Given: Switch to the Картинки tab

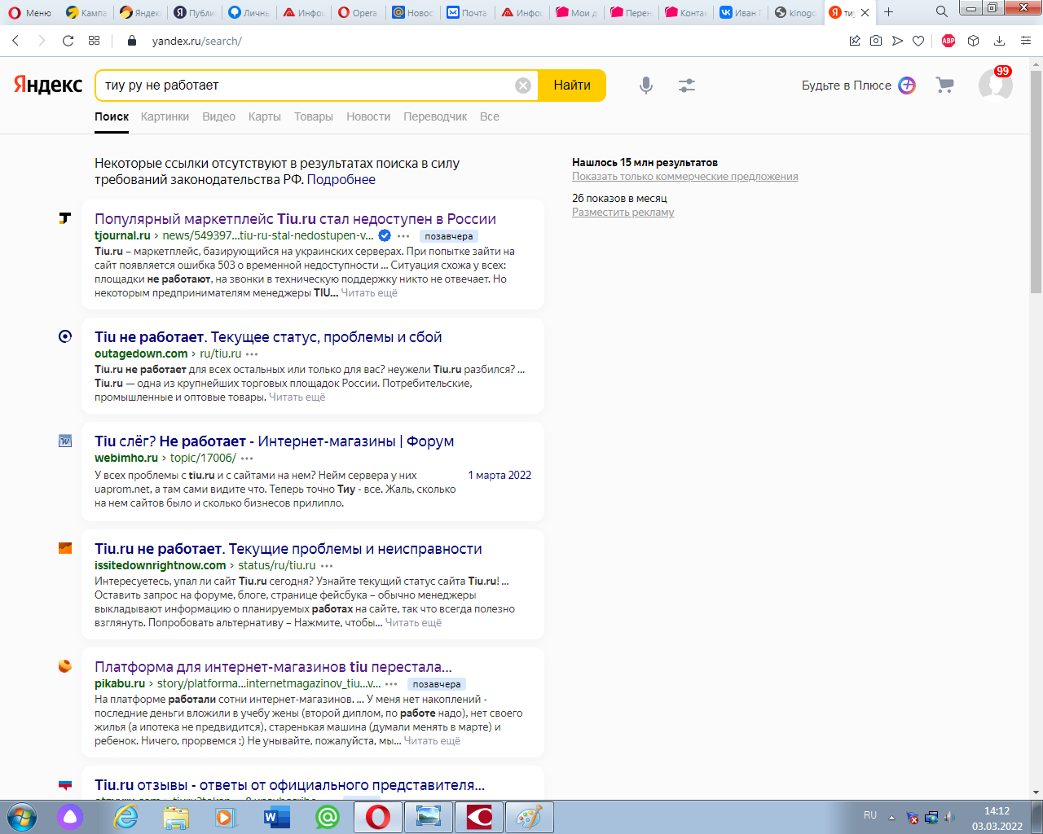Looking at the screenshot, I should point(165,116).
